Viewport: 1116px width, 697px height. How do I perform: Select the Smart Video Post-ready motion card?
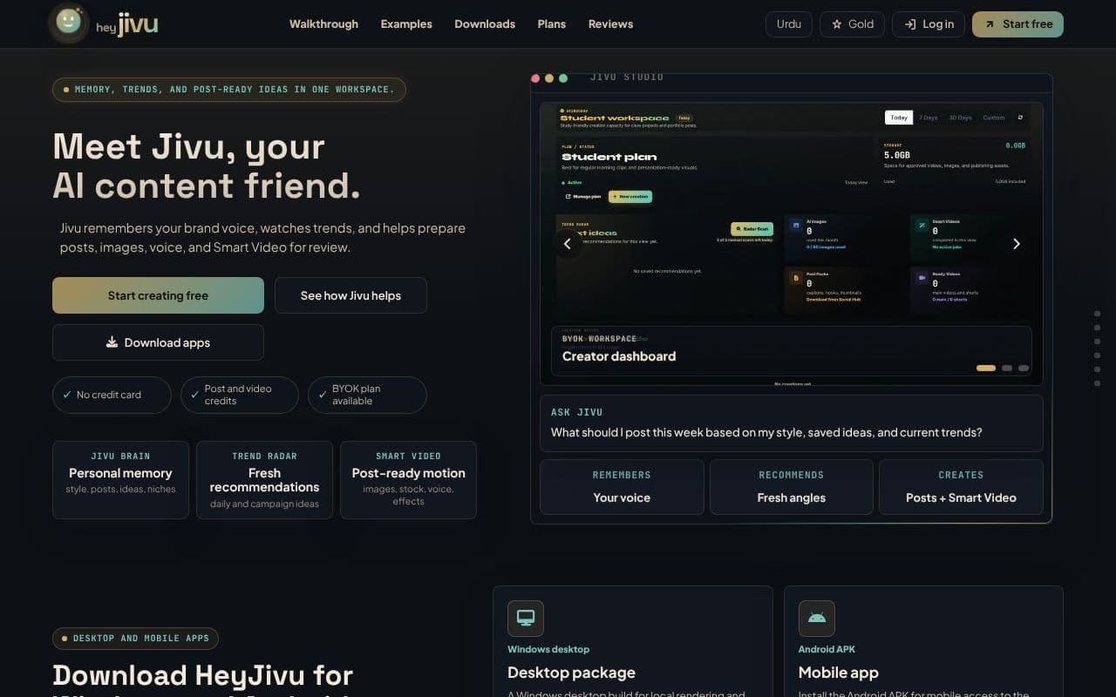point(408,480)
